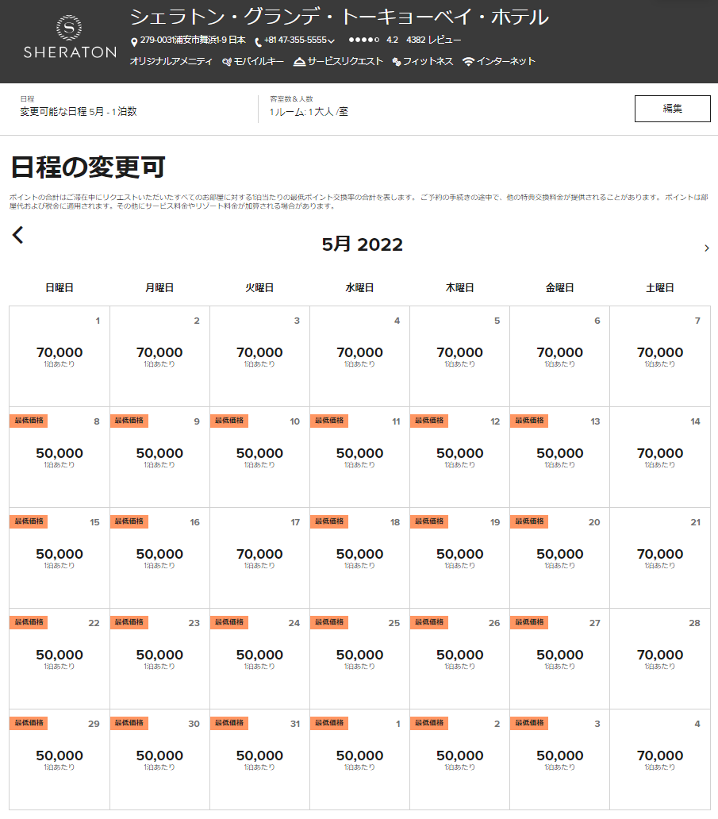Click the hotel address link
Viewport: 718px width, 819px height.
(x=193, y=40)
